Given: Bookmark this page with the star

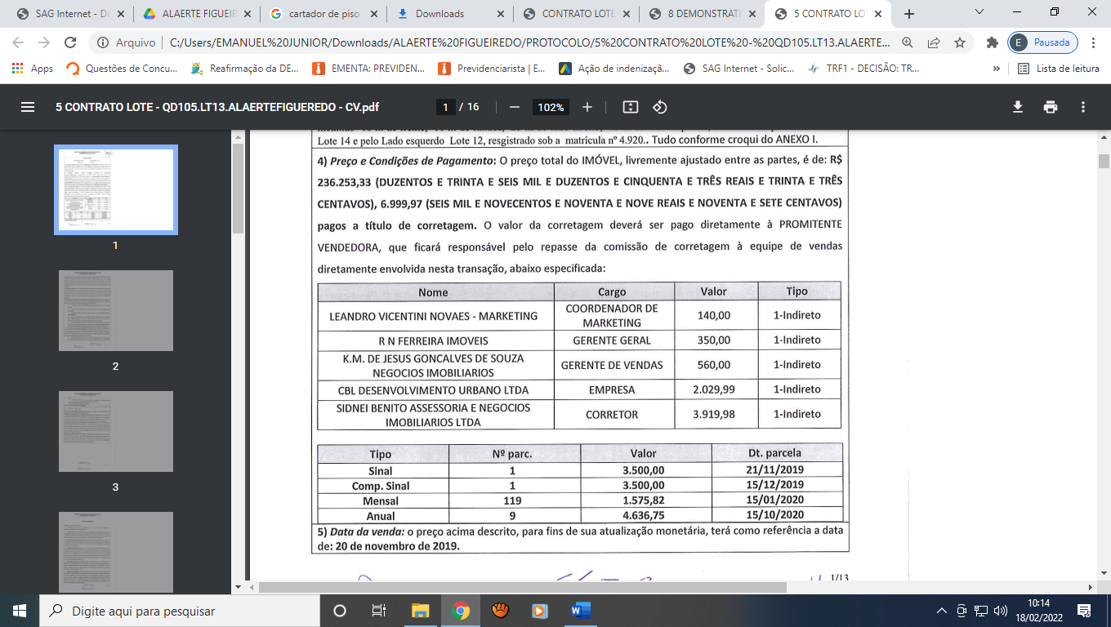Looking at the screenshot, I should (x=960, y=42).
